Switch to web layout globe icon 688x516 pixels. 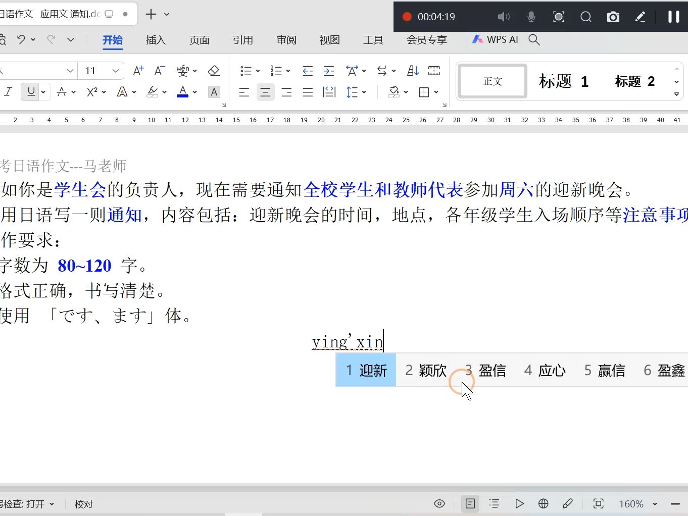544,504
